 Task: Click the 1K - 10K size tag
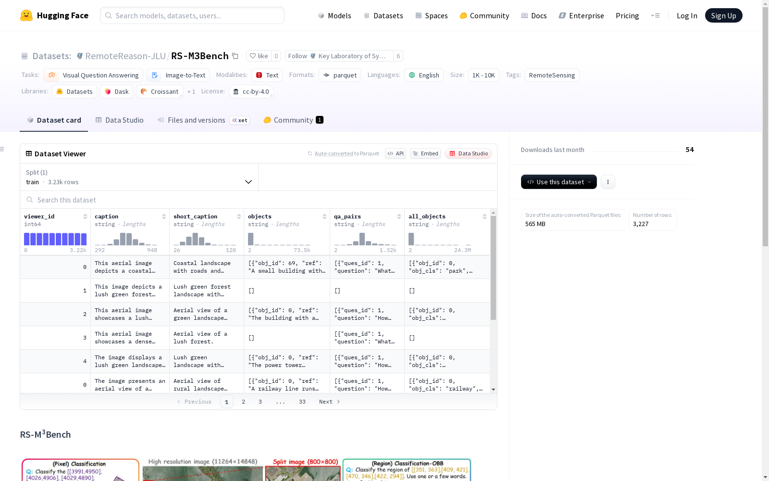click(484, 75)
